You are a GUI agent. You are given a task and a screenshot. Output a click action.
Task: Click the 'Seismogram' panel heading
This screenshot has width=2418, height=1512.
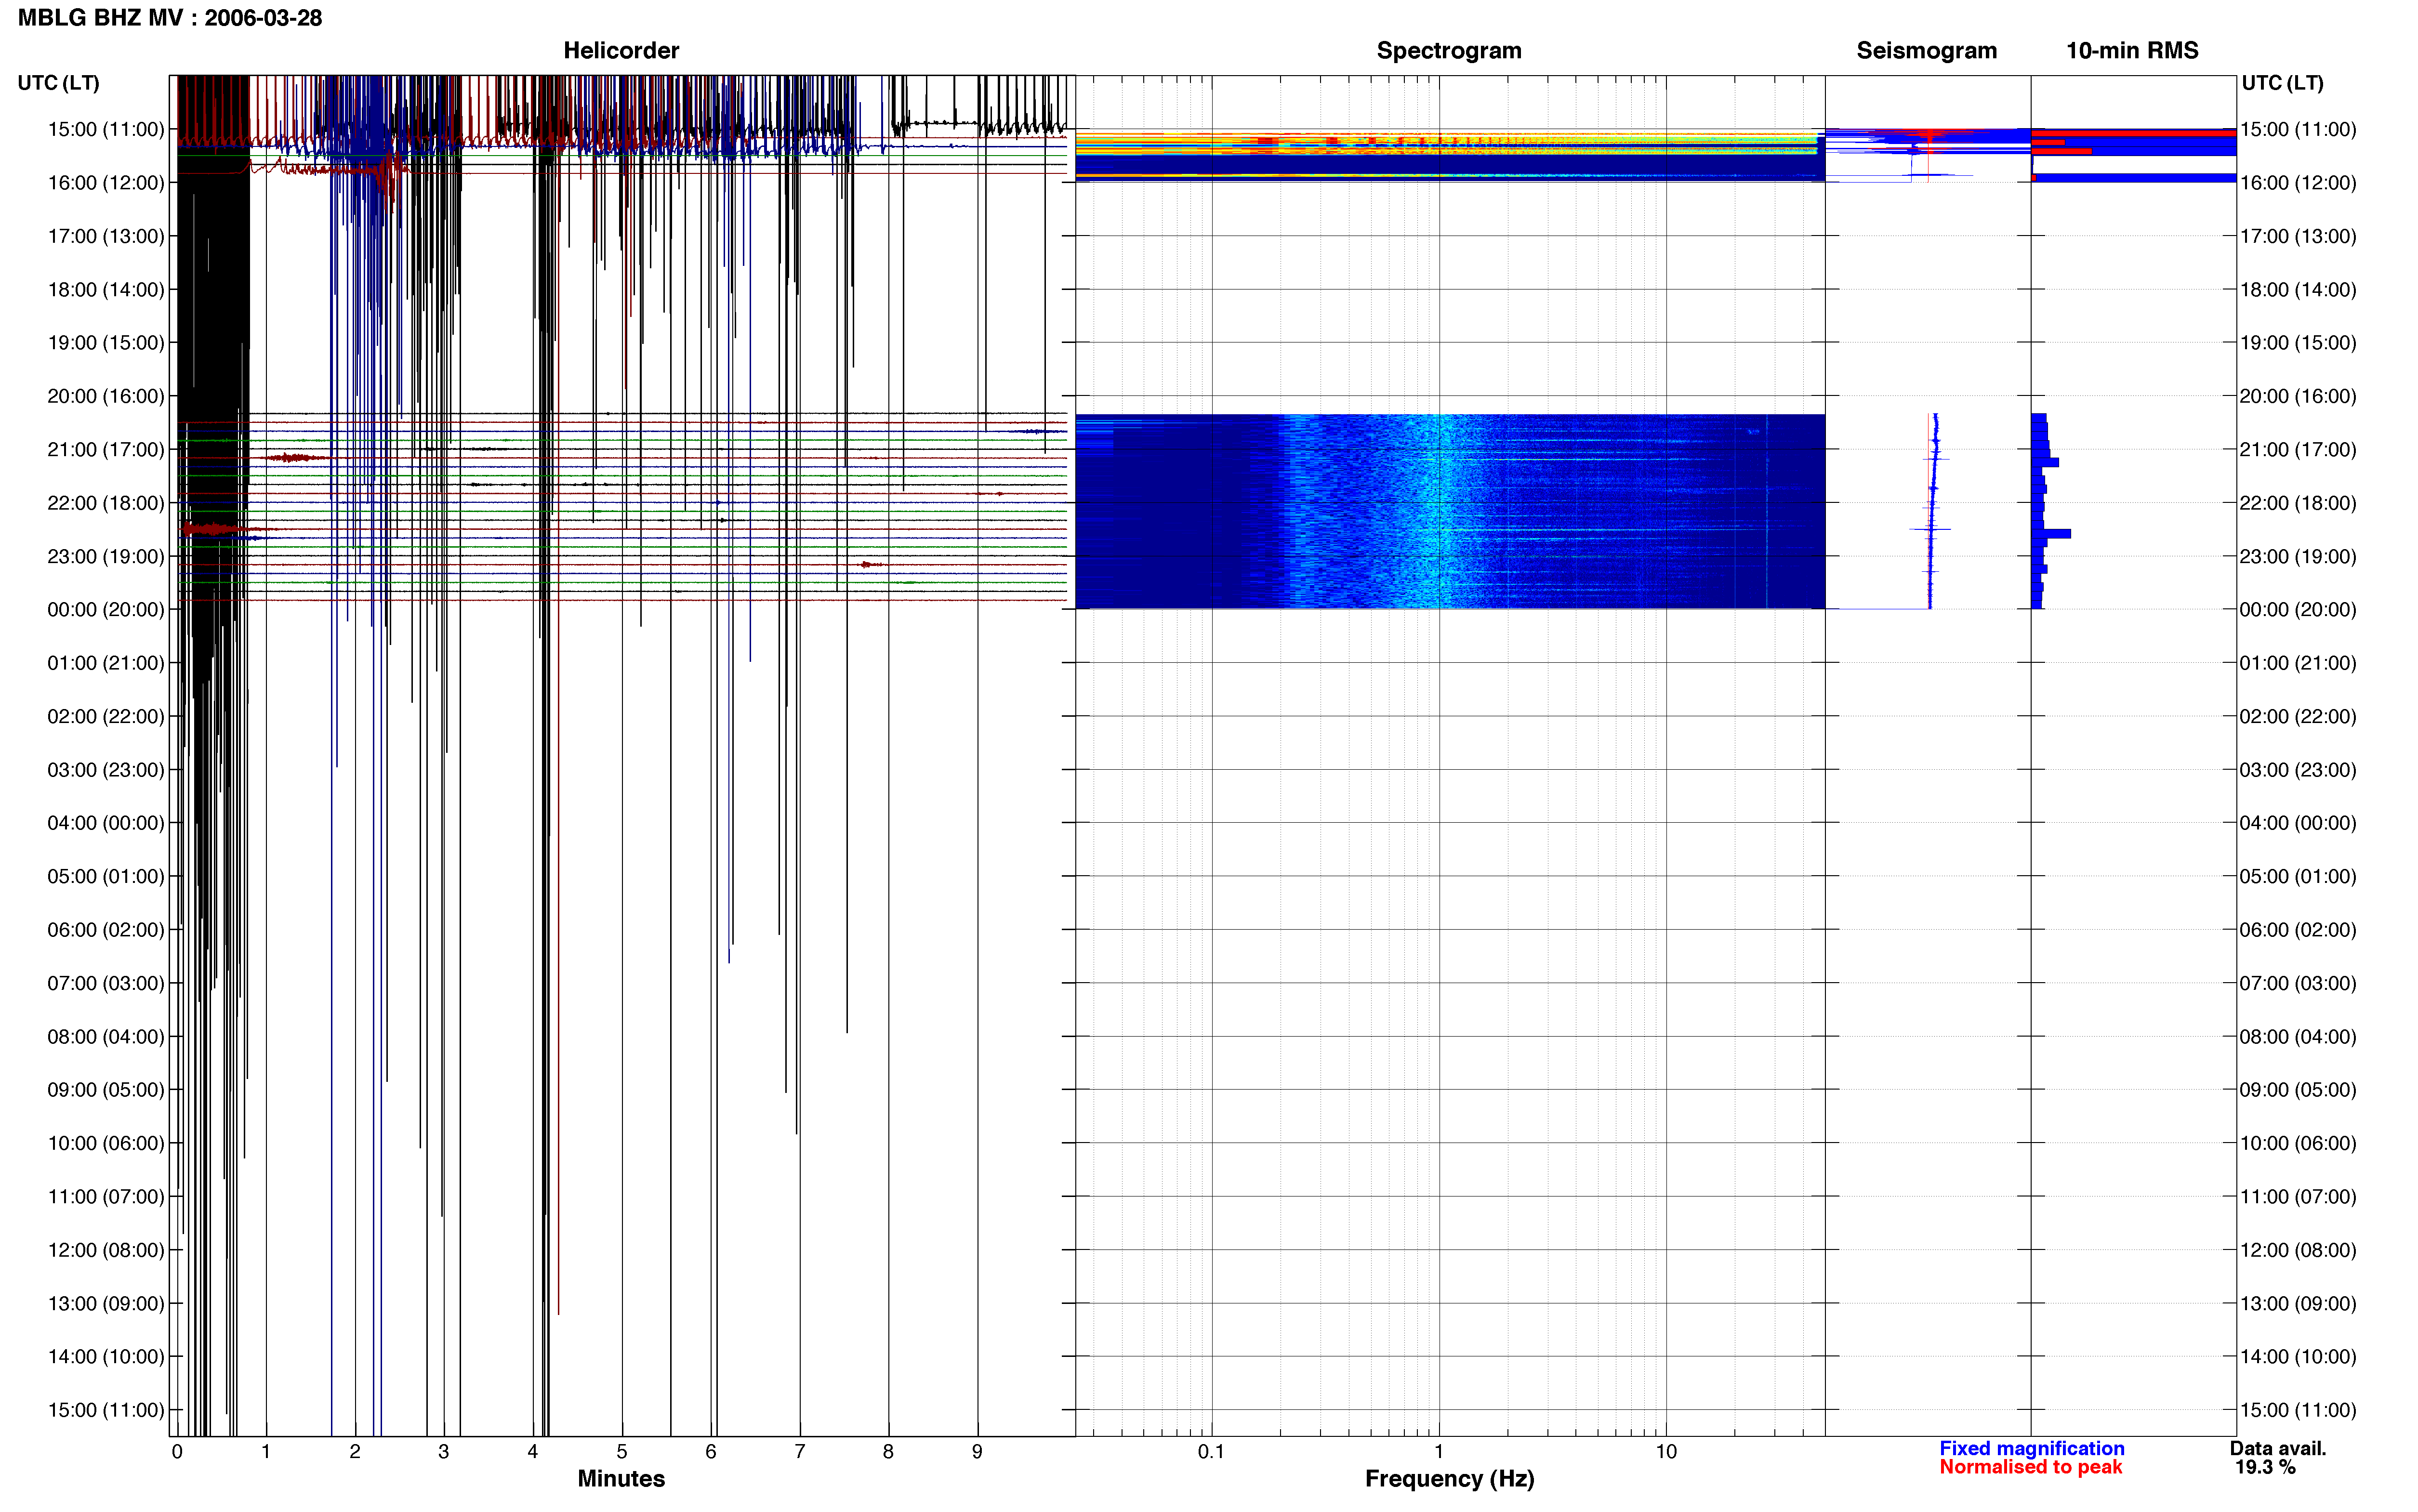click(x=1926, y=50)
